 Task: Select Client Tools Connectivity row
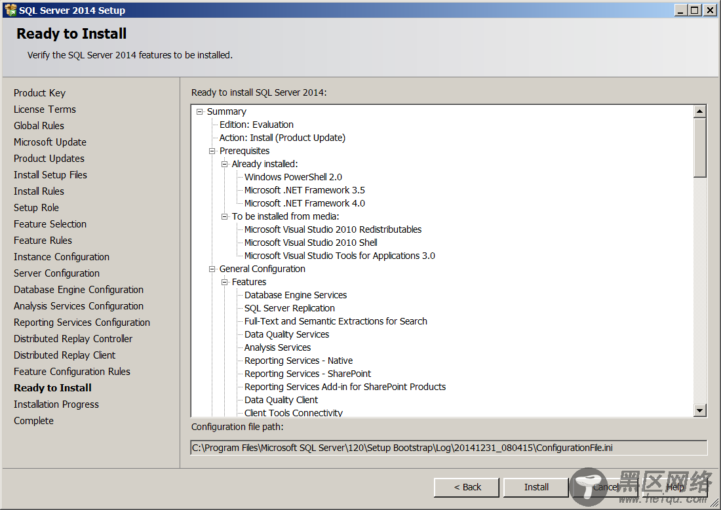coord(294,412)
